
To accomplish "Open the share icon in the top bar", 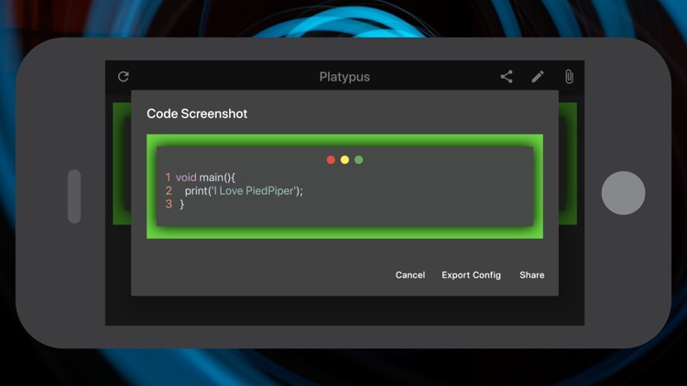I will click(x=507, y=77).
